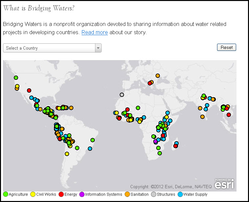Screen dimensions: 249x202
Task: Click the Water Supply legend label
Action: pyautogui.click(x=195, y=194)
